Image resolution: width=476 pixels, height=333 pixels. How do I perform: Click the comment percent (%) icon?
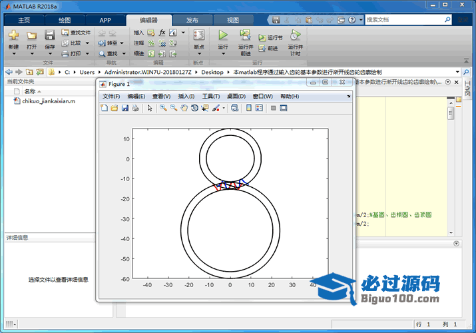[x=151, y=43]
